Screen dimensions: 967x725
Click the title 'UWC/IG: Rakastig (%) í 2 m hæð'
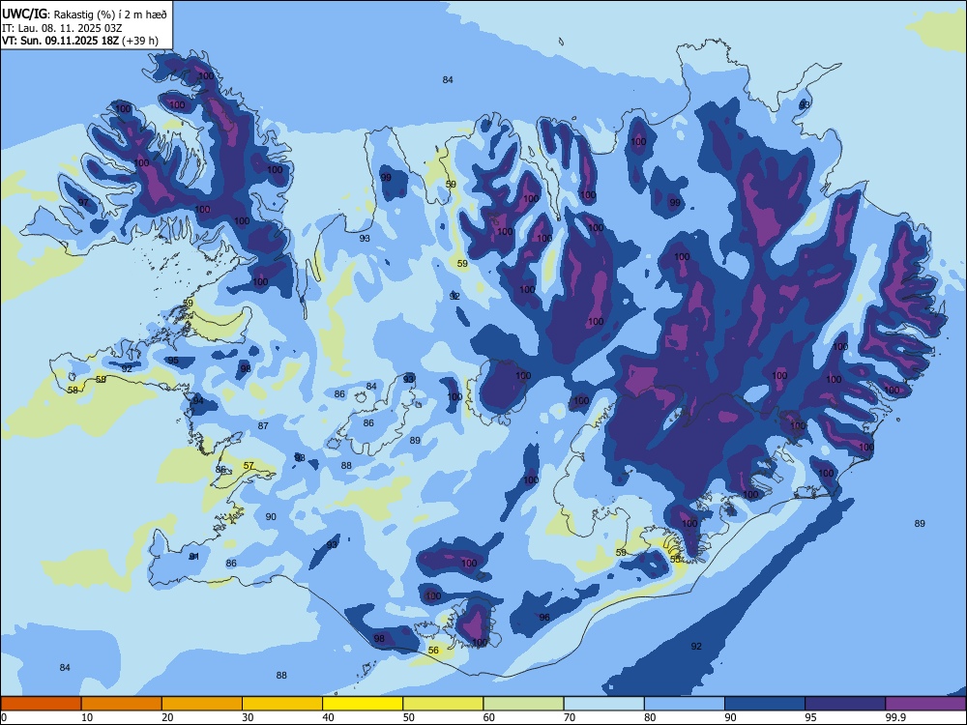(x=84, y=14)
